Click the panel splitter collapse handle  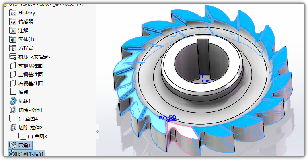click(97, 131)
